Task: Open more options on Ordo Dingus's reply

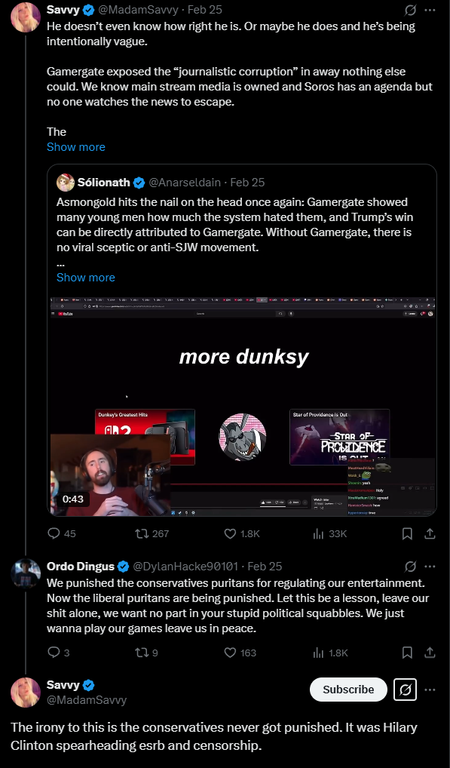Action: (x=430, y=567)
